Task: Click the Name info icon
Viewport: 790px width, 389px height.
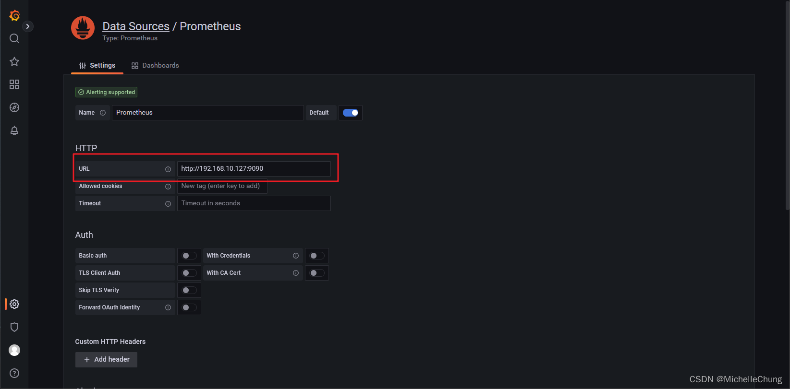Action: (x=103, y=113)
